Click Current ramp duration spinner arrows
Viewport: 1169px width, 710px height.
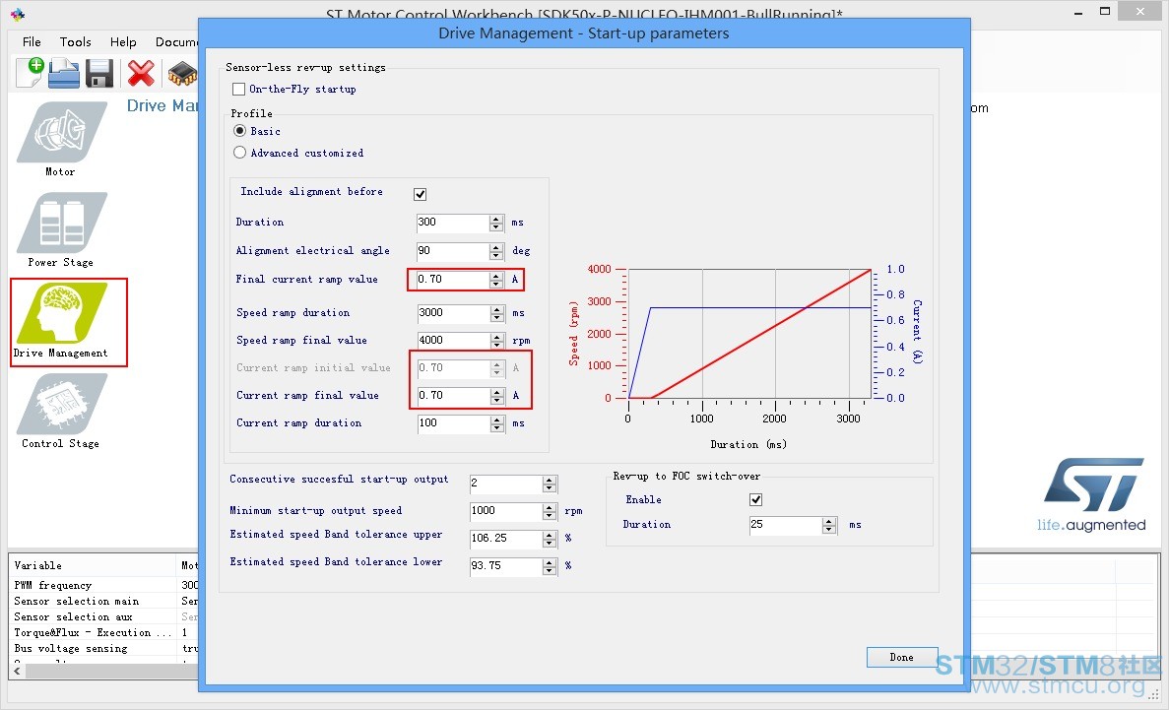point(497,423)
